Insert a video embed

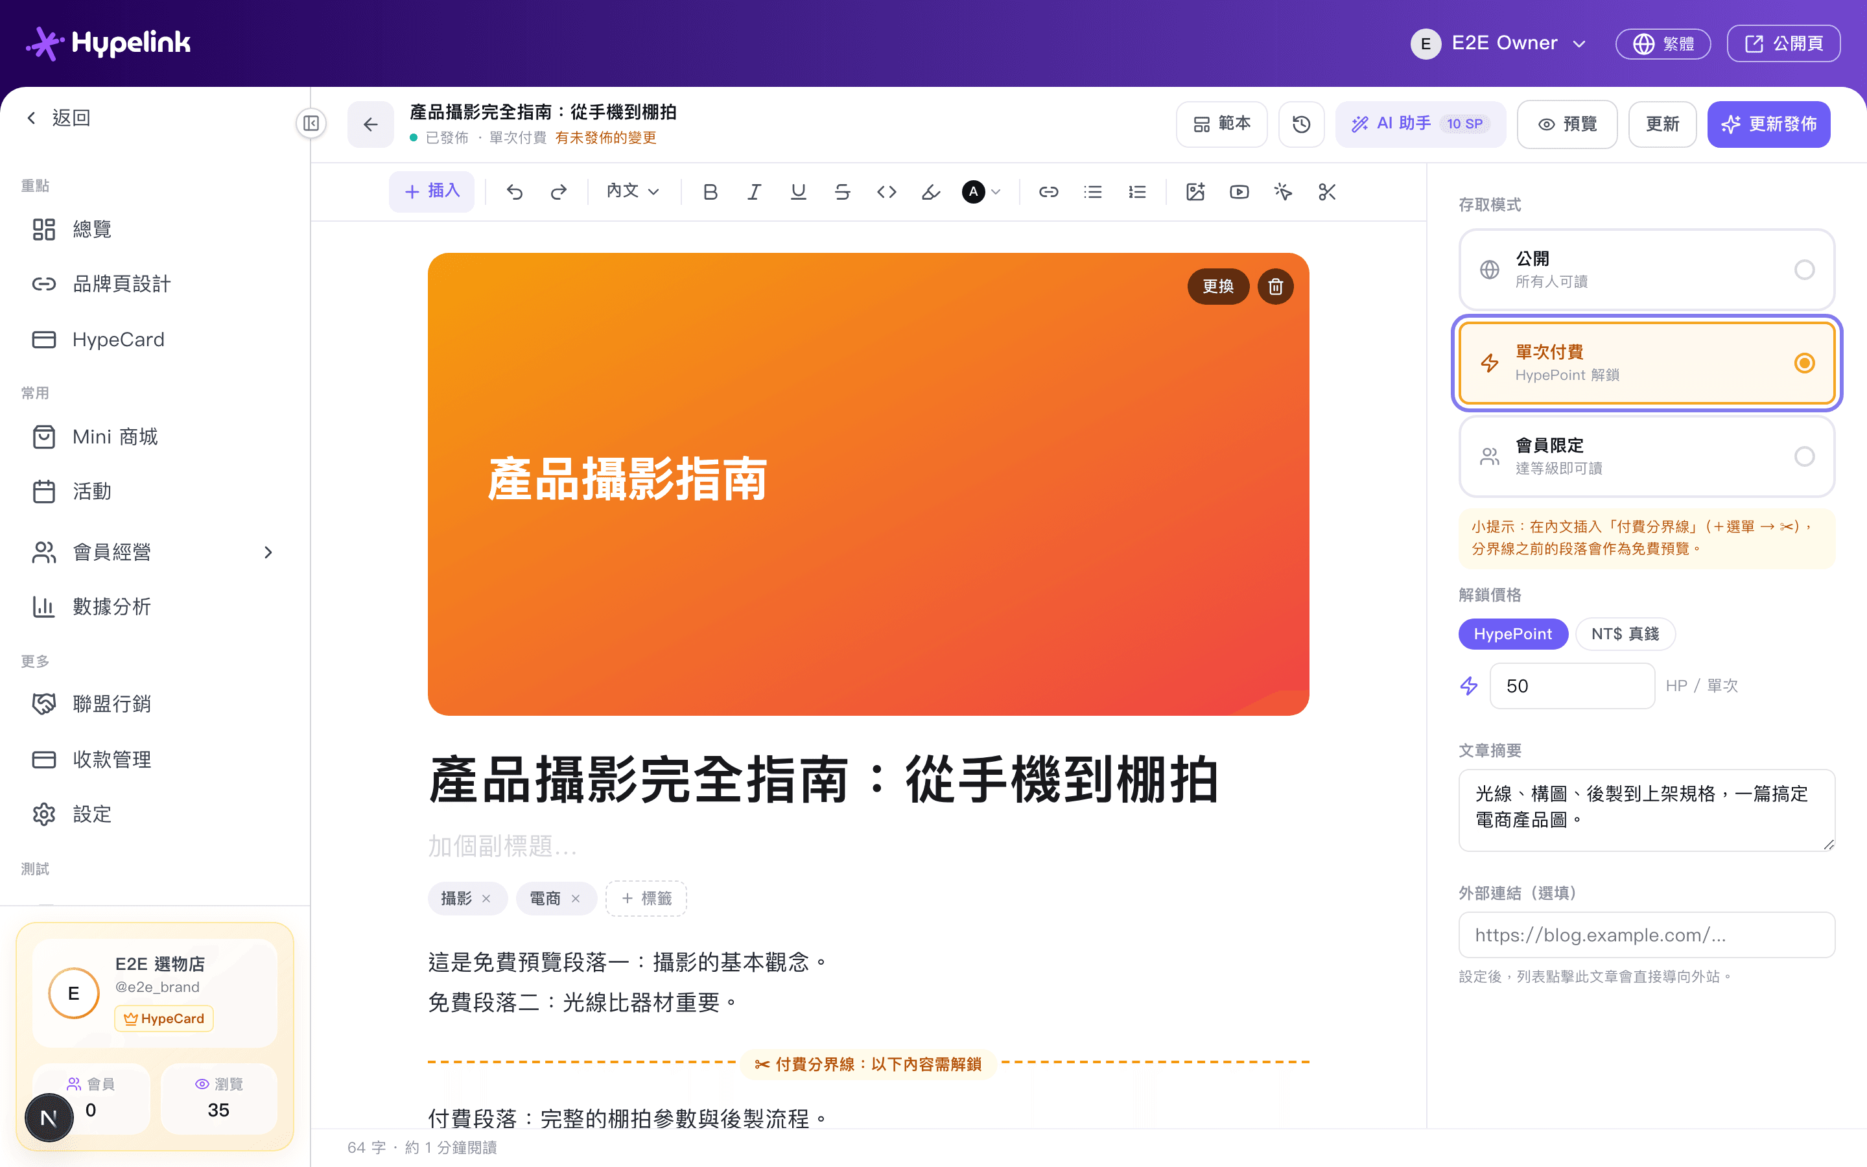point(1239,191)
